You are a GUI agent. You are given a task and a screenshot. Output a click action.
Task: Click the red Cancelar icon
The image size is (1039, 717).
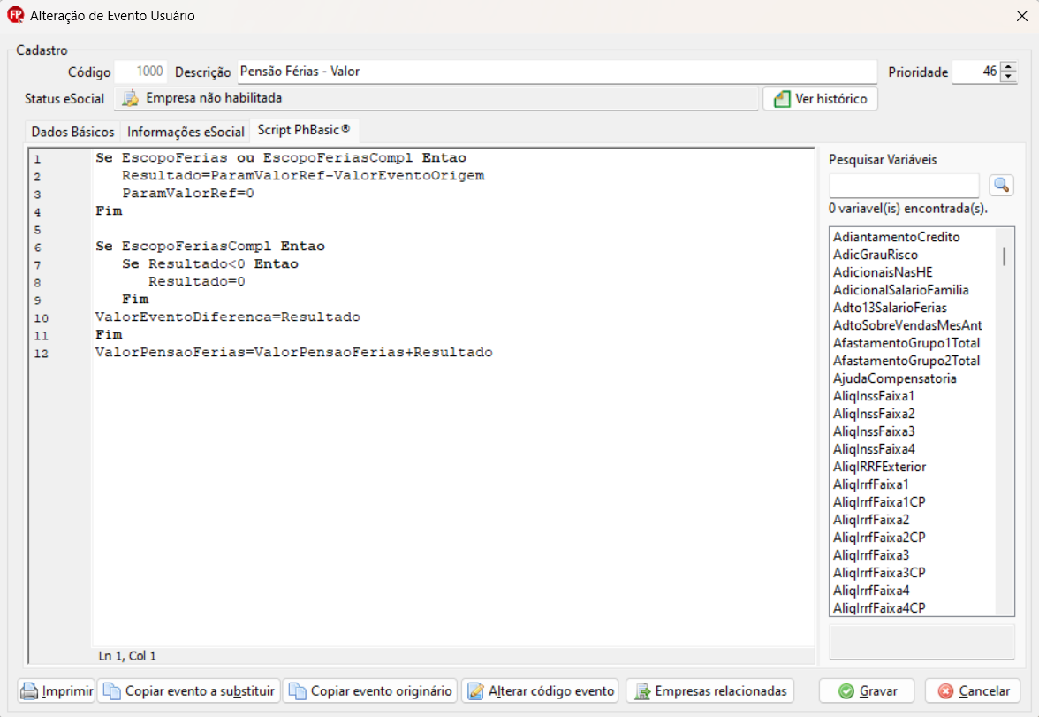click(x=945, y=691)
